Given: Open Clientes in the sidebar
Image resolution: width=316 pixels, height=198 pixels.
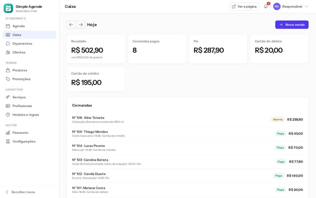Looking at the screenshot, I should [29, 52].
